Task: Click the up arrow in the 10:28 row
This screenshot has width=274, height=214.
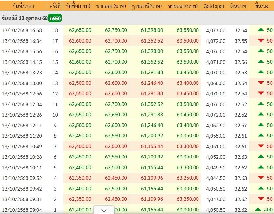Action: coord(261,156)
